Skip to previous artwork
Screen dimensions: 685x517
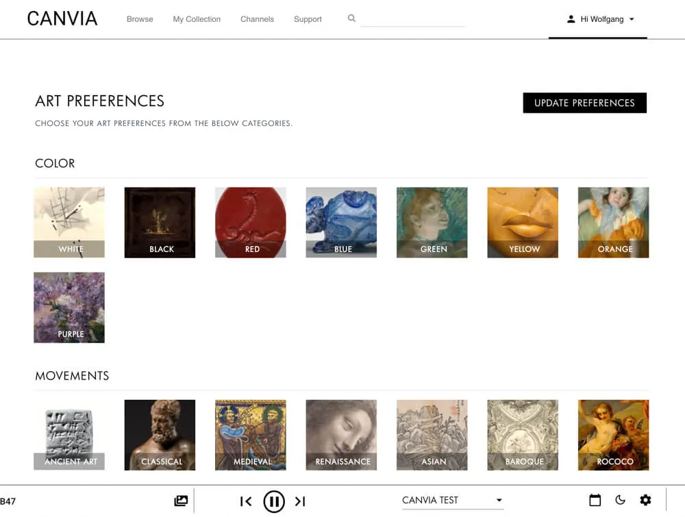246,501
